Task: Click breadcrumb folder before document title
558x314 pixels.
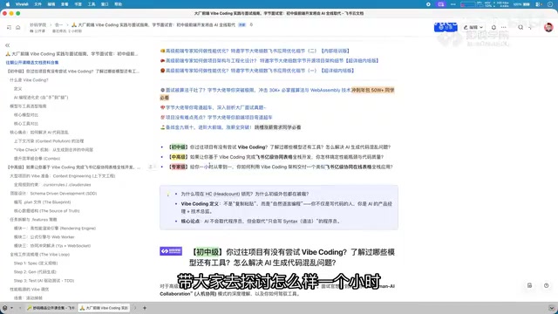Action: coord(58,25)
